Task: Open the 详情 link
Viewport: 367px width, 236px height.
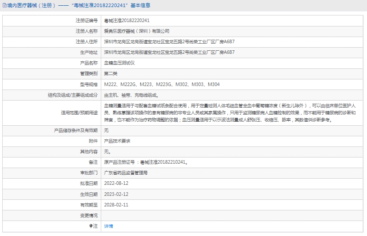Action: tap(108, 226)
